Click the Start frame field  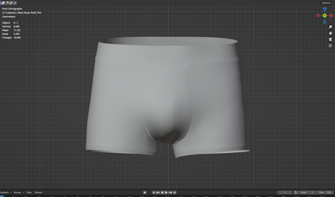[x=307, y=193]
